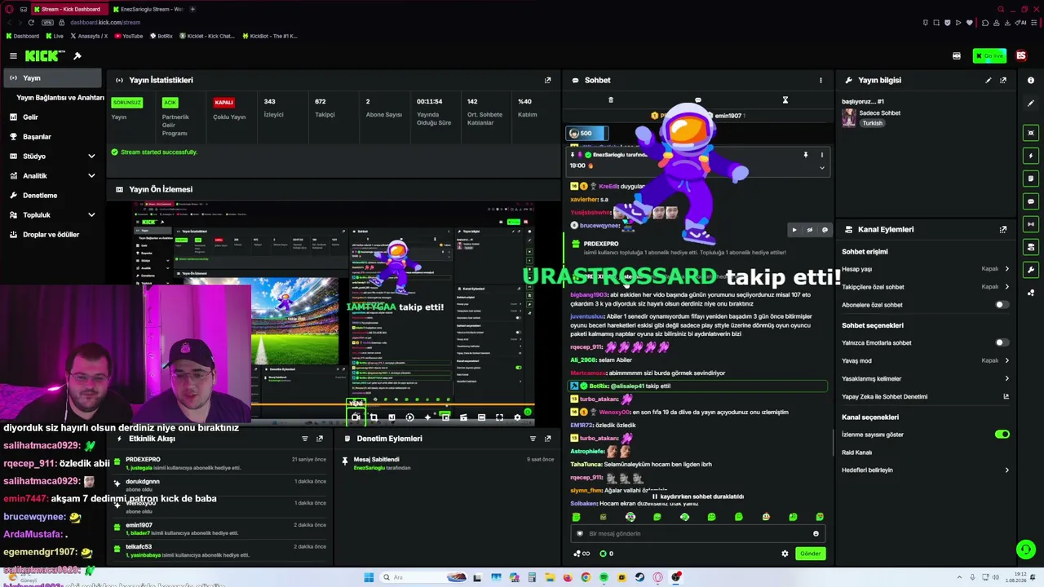Open the pinned message three-dot options
The image size is (1044, 587).
[821, 155]
